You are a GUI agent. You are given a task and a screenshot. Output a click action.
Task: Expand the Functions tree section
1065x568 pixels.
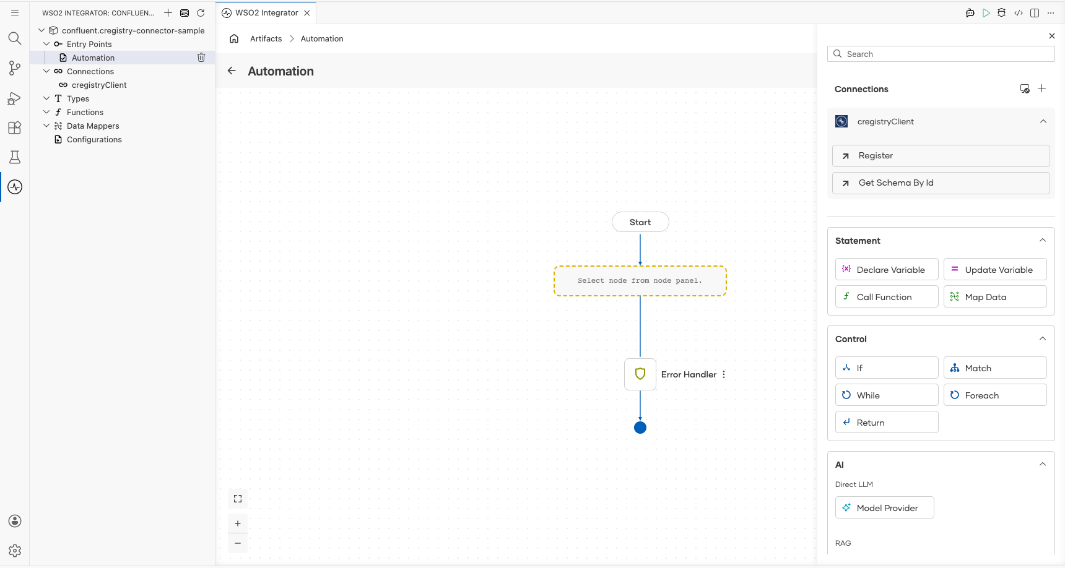click(46, 112)
